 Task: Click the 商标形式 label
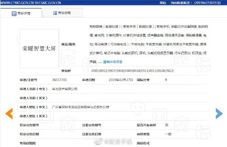pos(143,143)
